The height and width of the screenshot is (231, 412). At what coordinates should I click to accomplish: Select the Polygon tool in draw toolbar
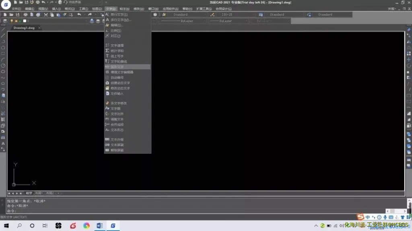tap(3, 48)
